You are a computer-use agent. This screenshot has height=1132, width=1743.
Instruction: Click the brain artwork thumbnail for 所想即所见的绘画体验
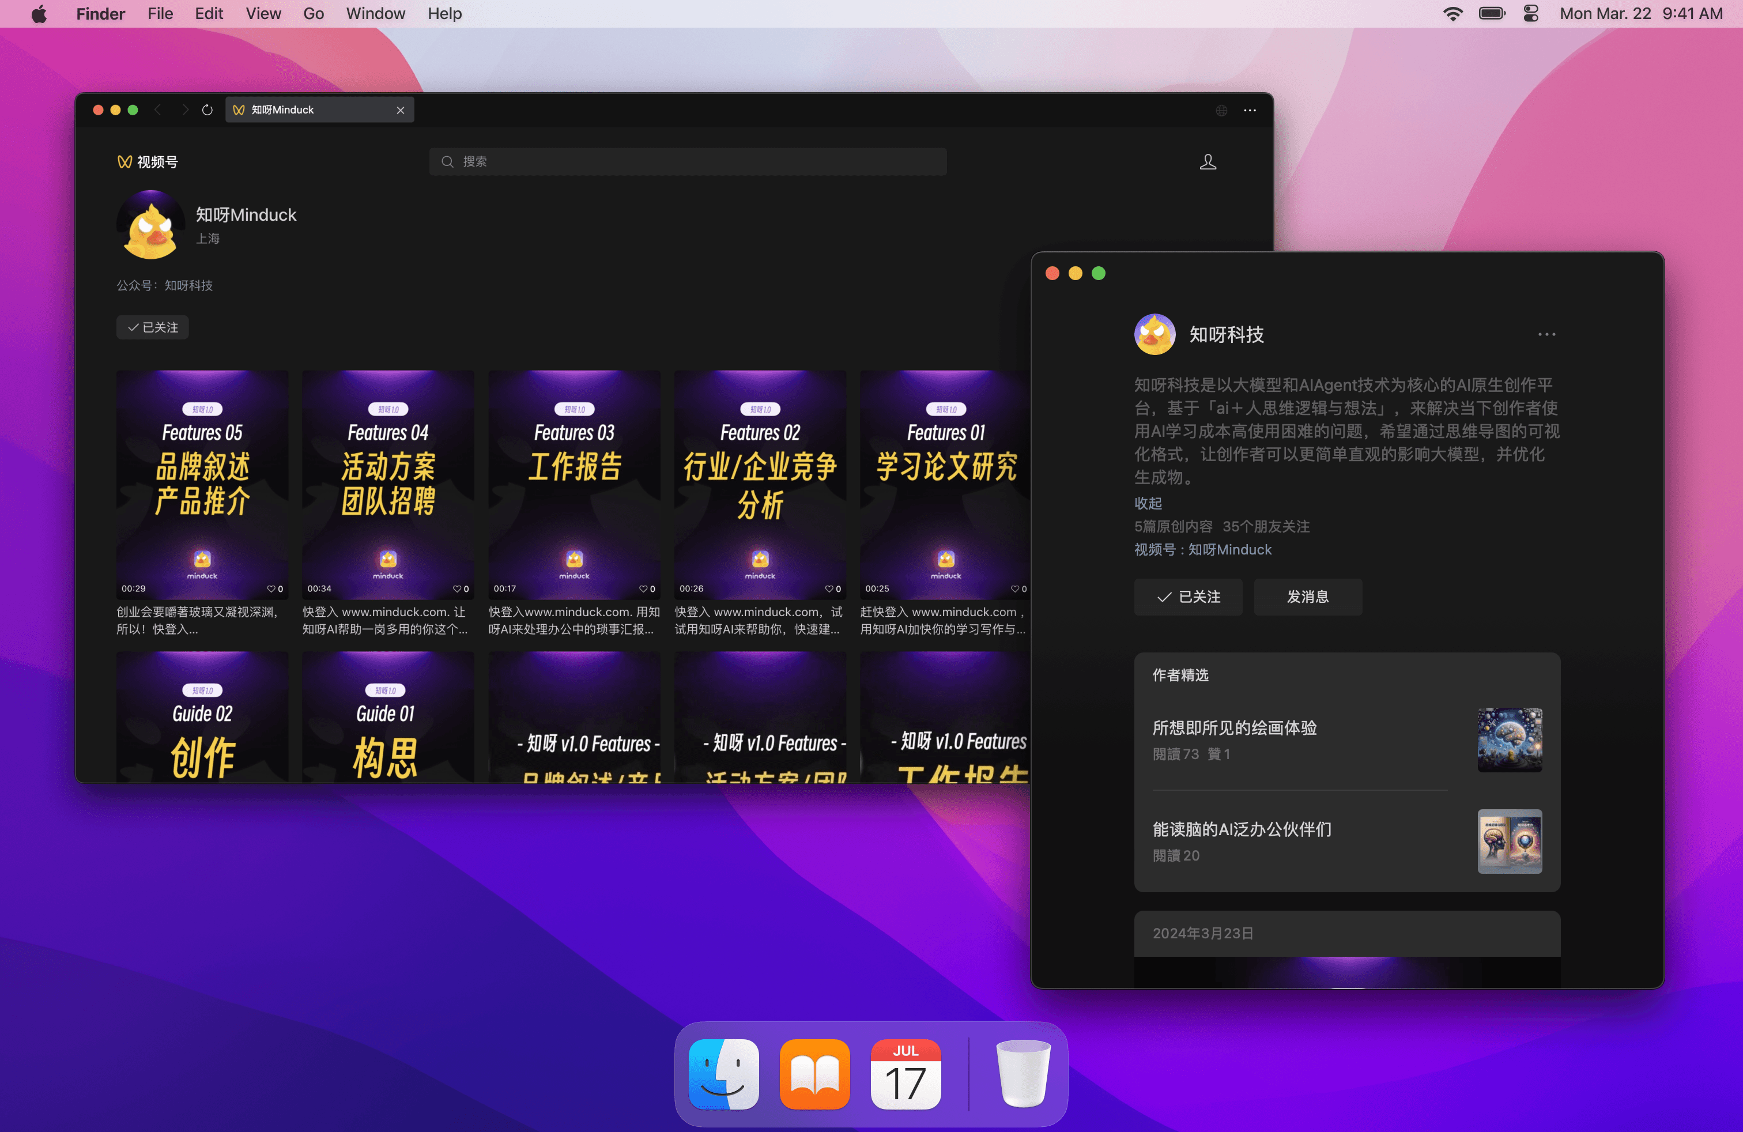click(x=1510, y=739)
